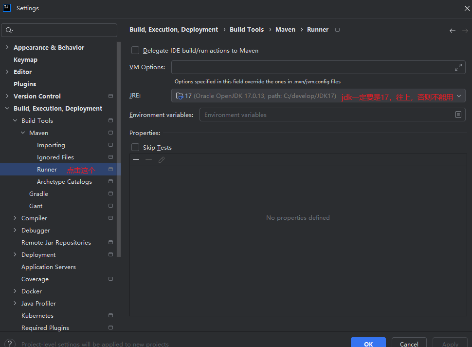
Task: Expand the Java Profiler node
Action: [x=15, y=303]
